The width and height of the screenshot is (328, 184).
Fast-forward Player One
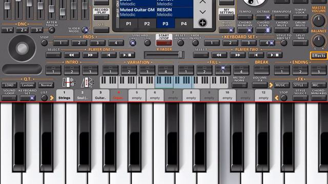90,55
